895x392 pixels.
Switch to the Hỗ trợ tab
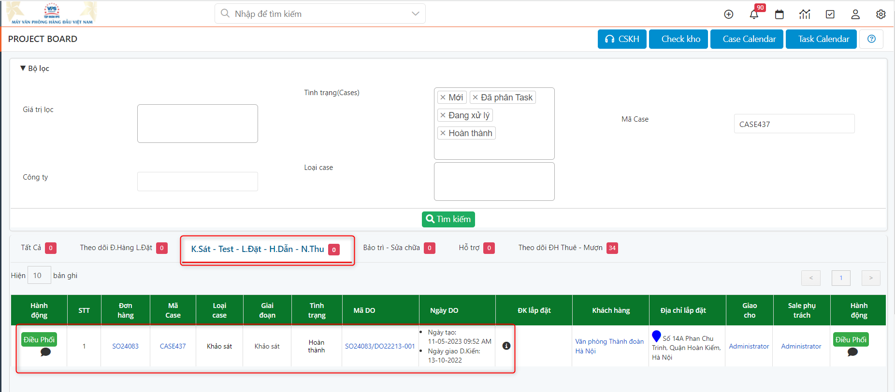tap(476, 248)
